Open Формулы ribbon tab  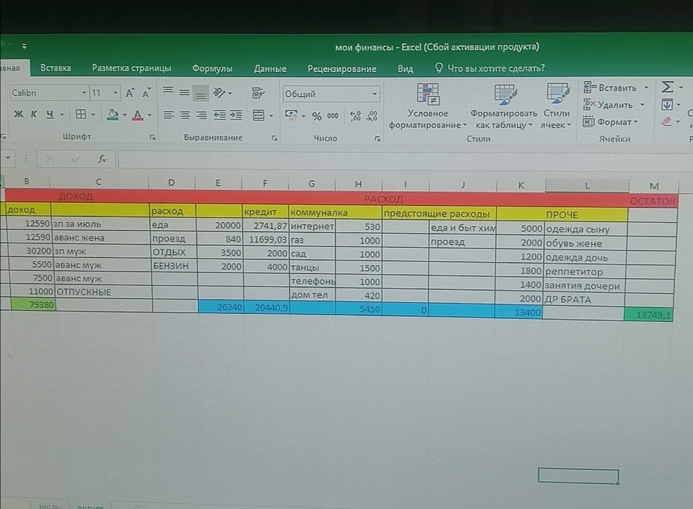point(212,69)
